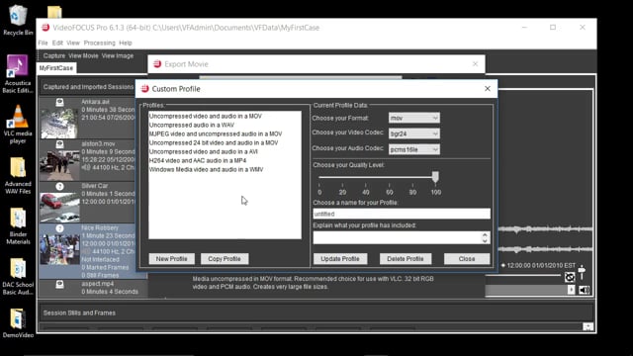Click the up arrow of explanation box stepper

click(485, 234)
